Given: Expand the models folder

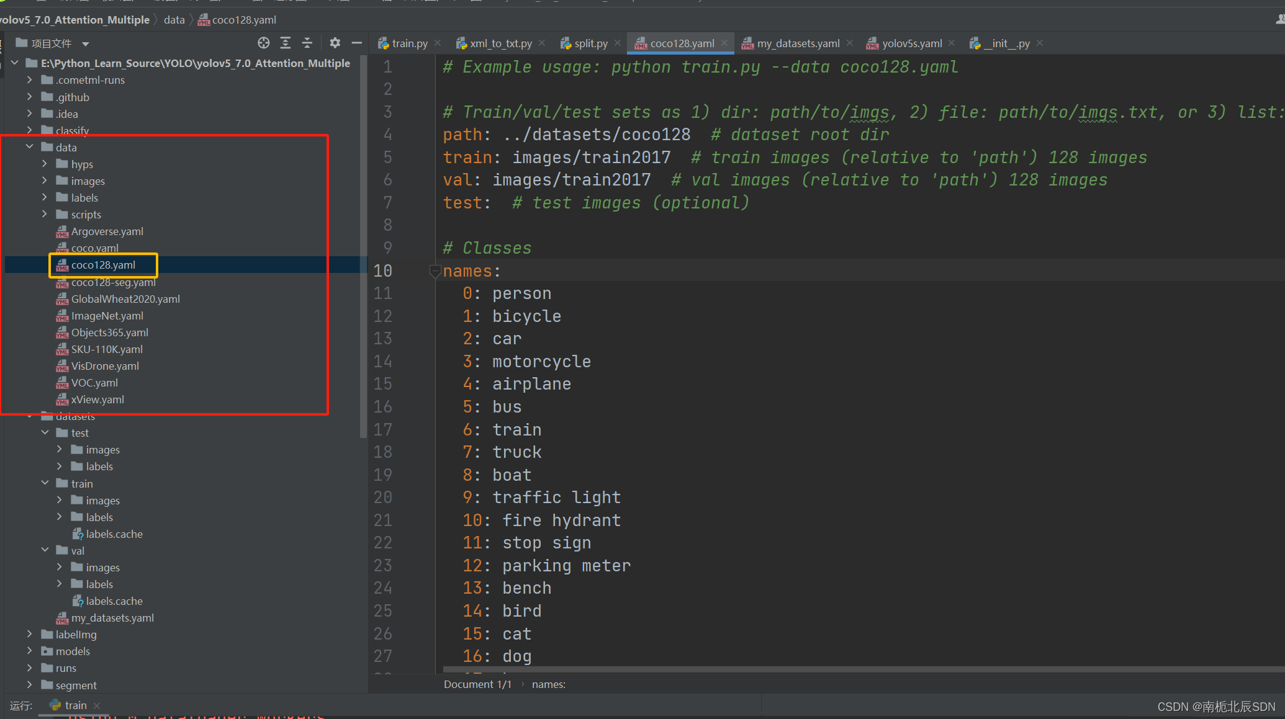Looking at the screenshot, I should 29,651.
